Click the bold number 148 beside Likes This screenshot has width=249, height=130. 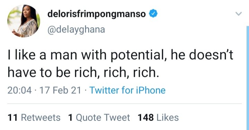[146, 118]
